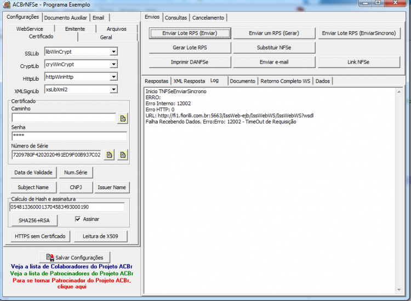Open the XML Resposta tab

point(189,81)
